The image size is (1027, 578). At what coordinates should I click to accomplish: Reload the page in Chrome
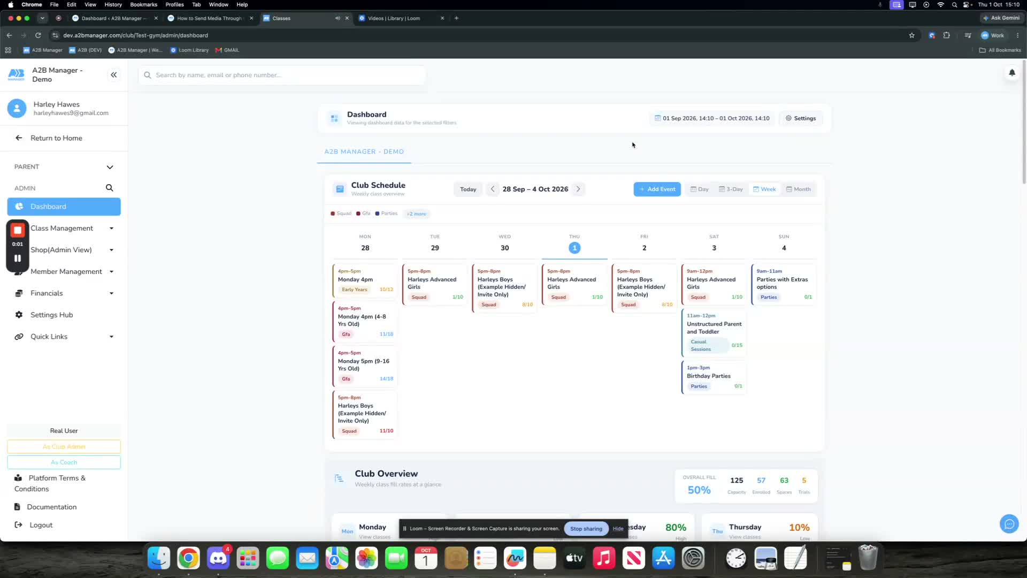click(x=38, y=35)
